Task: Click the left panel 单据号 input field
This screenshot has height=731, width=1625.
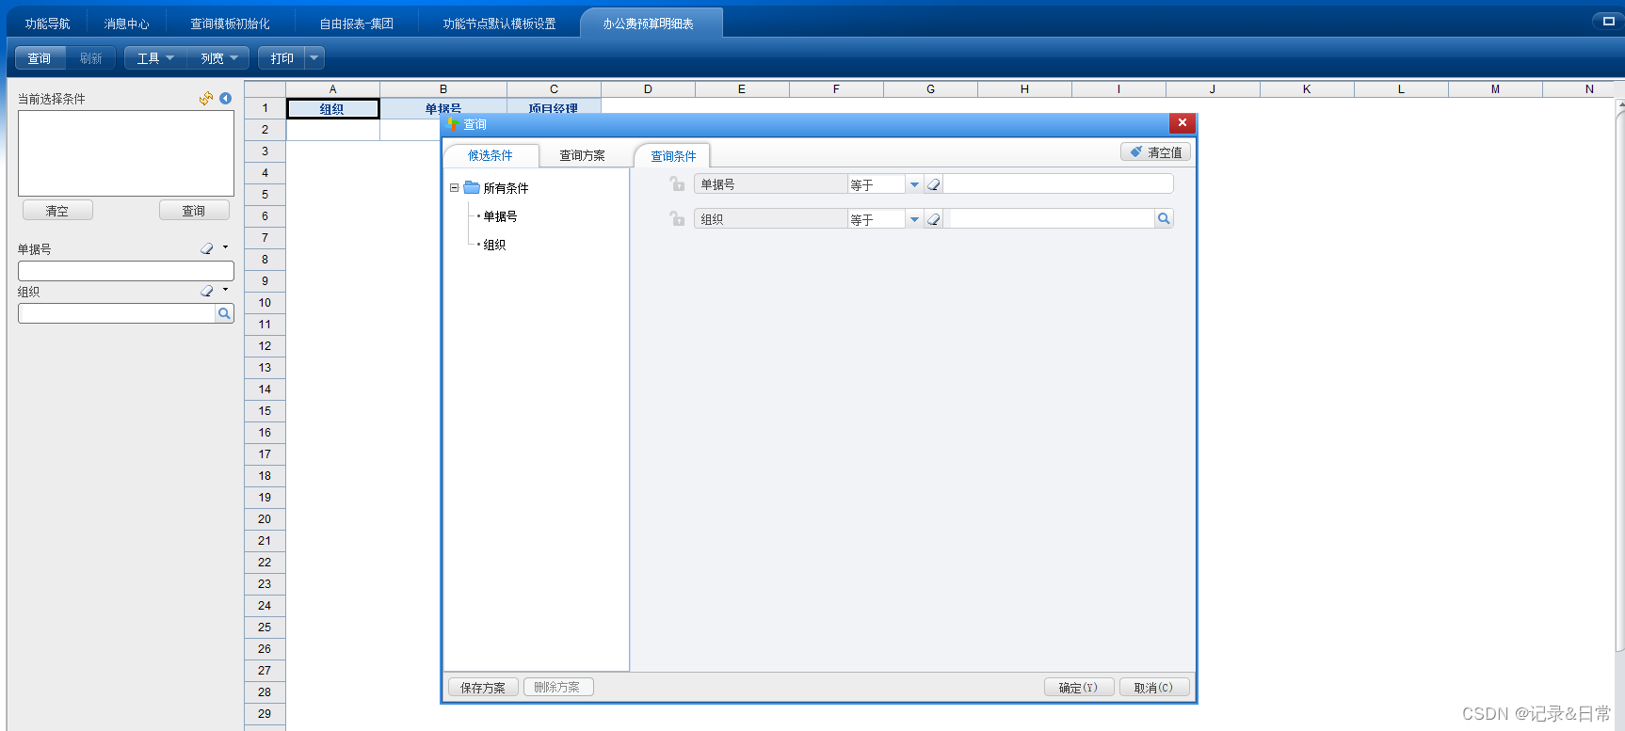Action: 126,271
